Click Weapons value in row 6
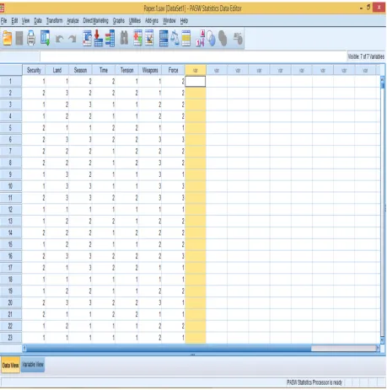The width and height of the screenshot is (387, 390). pos(150,140)
